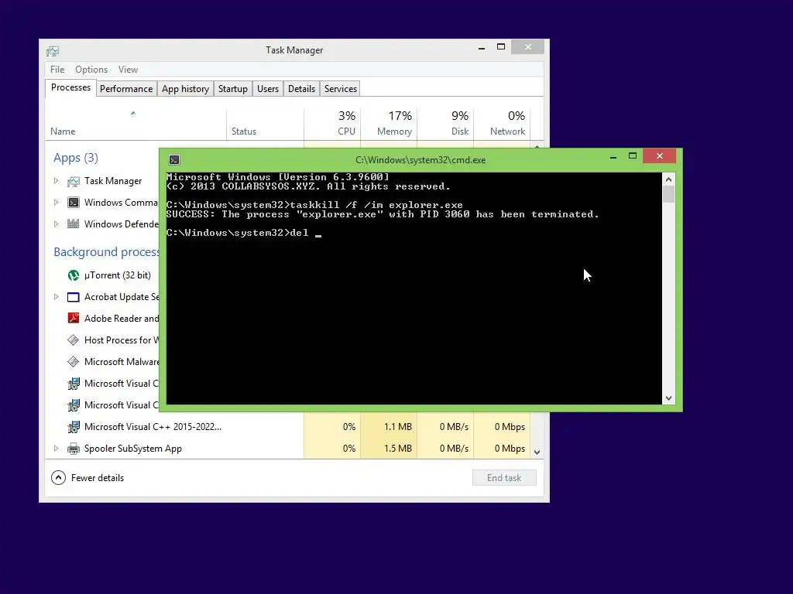Switch to the Startup tab
Viewport: 793px width, 594px height.
pyautogui.click(x=232, y=89)
